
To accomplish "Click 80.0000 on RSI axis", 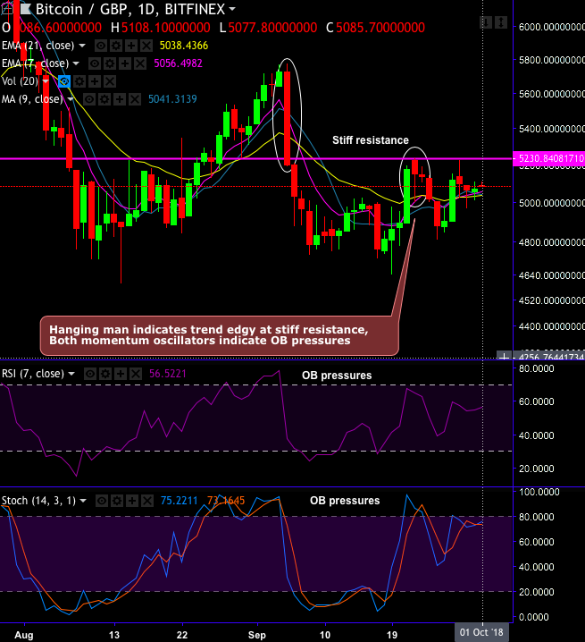I will 536,368.
